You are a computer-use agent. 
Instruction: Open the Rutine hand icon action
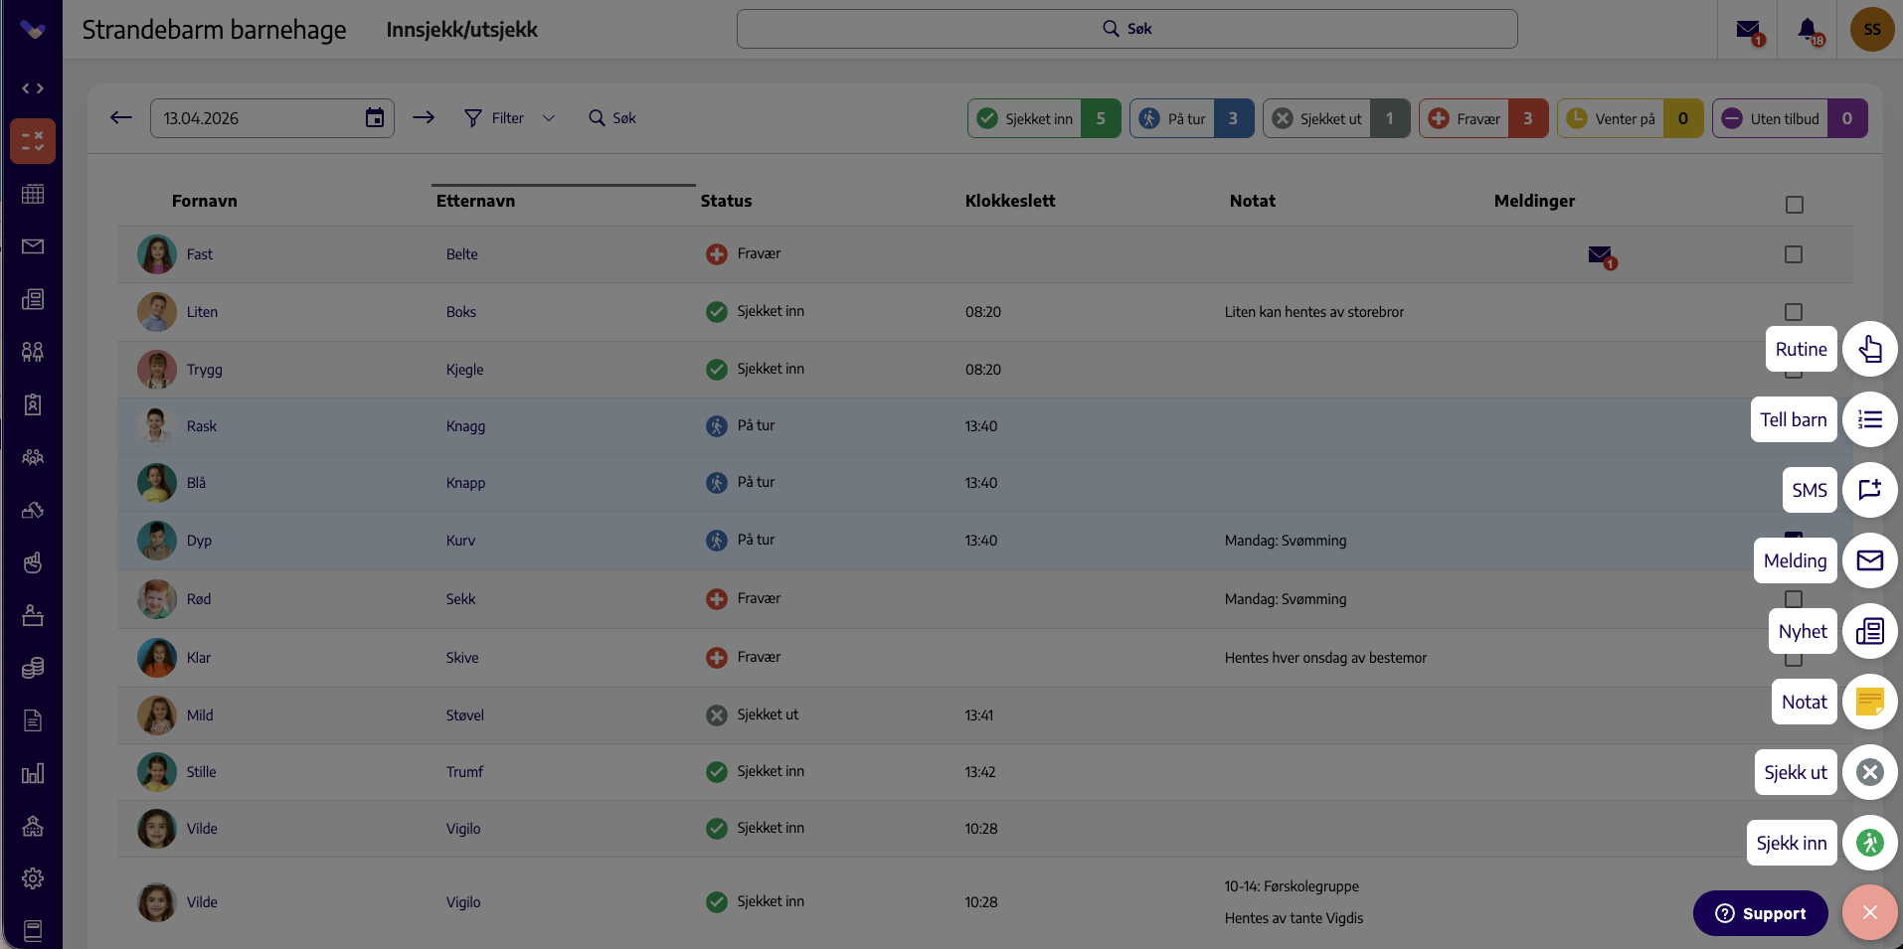(x=1869, y=349)
